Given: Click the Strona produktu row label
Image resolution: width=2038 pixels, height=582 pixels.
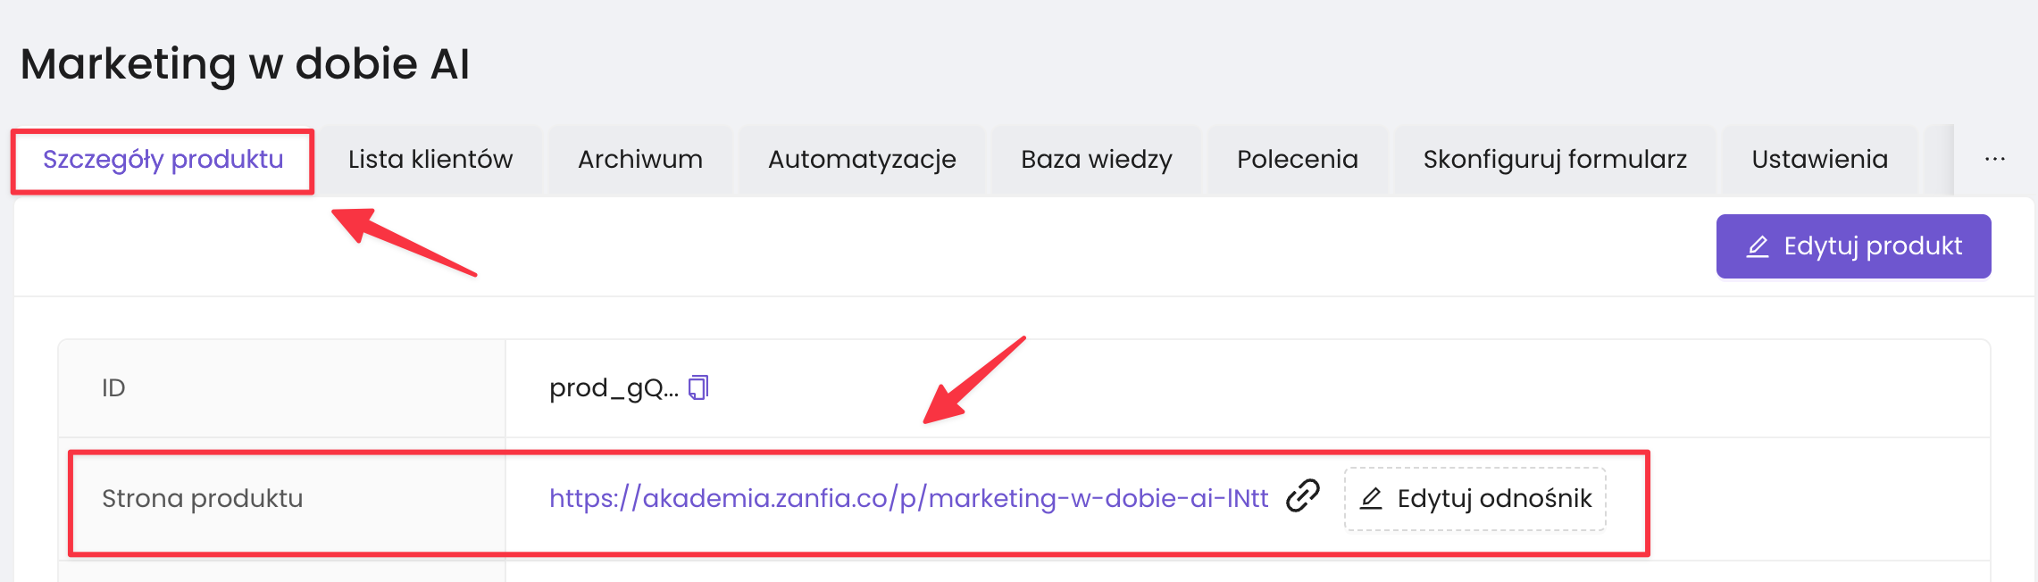Looking at the screenshot, I should coord(203,498).
